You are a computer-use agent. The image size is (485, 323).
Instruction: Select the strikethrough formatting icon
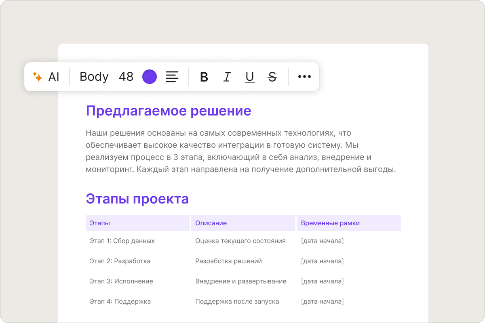tap(272, 77)
